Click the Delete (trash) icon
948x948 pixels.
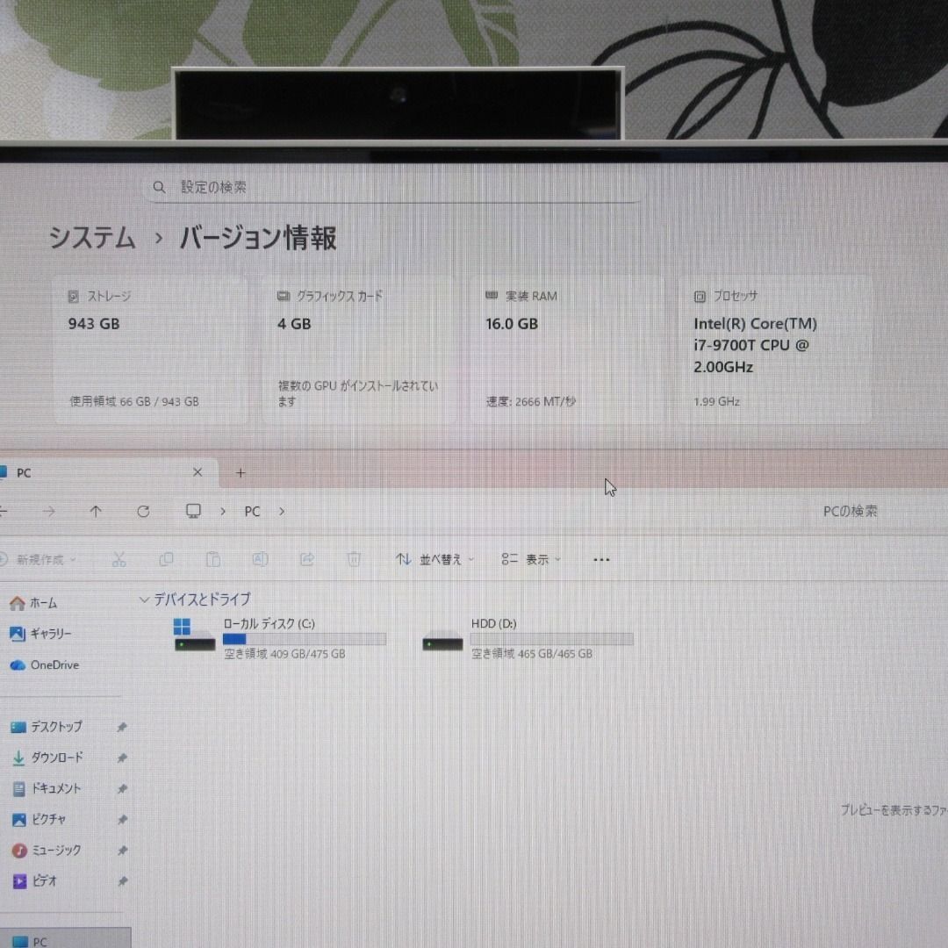[x=353, y=559]
